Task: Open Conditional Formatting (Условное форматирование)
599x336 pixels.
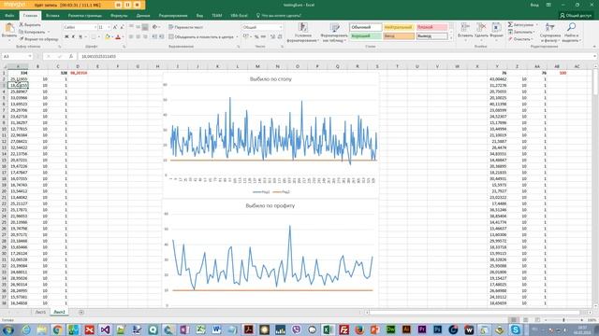Action: 302,33
